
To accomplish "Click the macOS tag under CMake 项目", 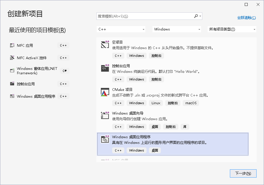I will click(191, 103).
